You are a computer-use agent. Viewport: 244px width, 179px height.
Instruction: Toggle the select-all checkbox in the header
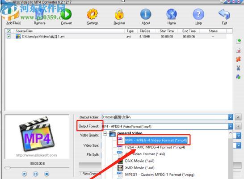pyautogui.click(x=9, y=31)
